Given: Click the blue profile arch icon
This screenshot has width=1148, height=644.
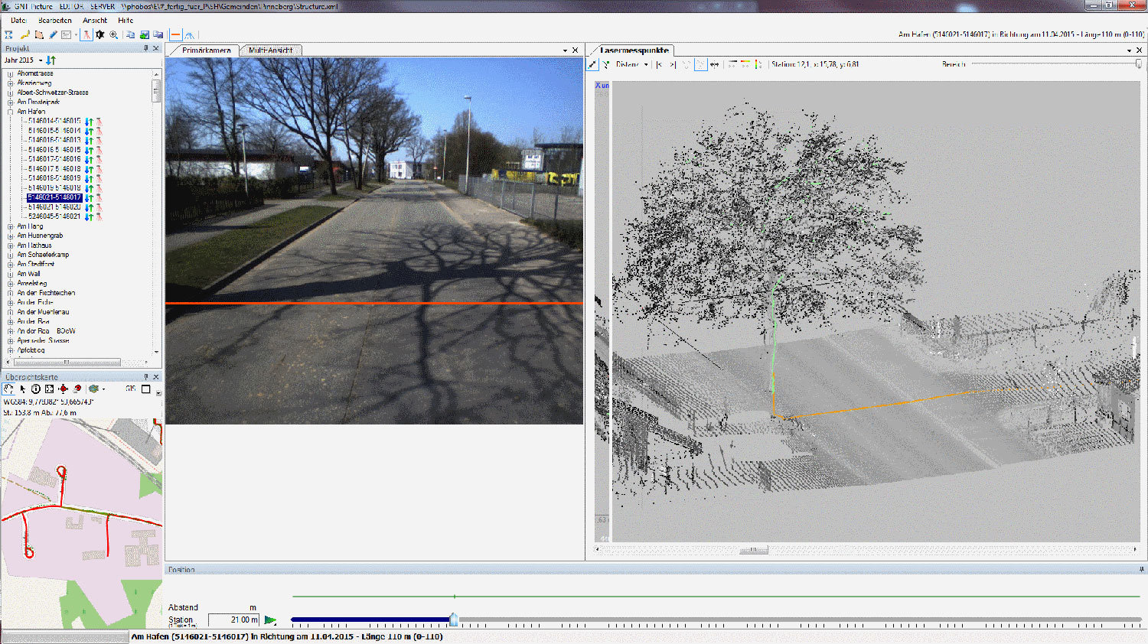Looking at the screenshot, I should [189, 35].
